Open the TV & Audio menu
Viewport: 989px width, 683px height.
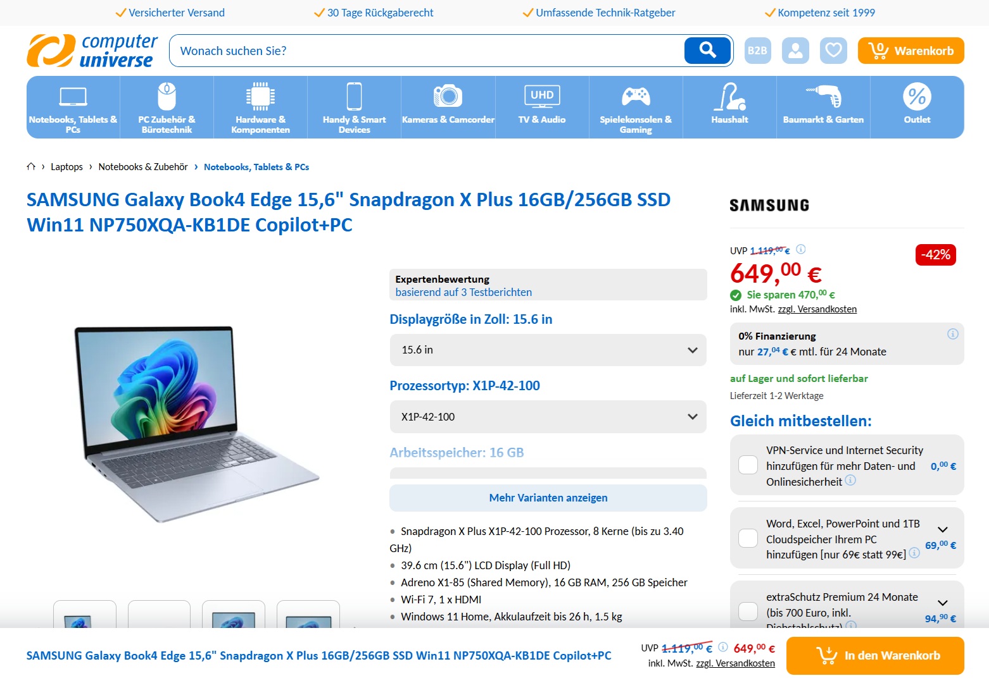542,107
